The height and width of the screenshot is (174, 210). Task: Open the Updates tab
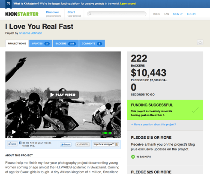[41, 43]
